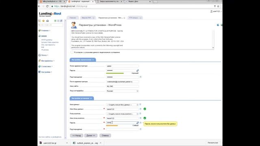Click the browser address bar URL
This screenshot has width=260, height=146.
pyautogui.click(x=70, y=6)
